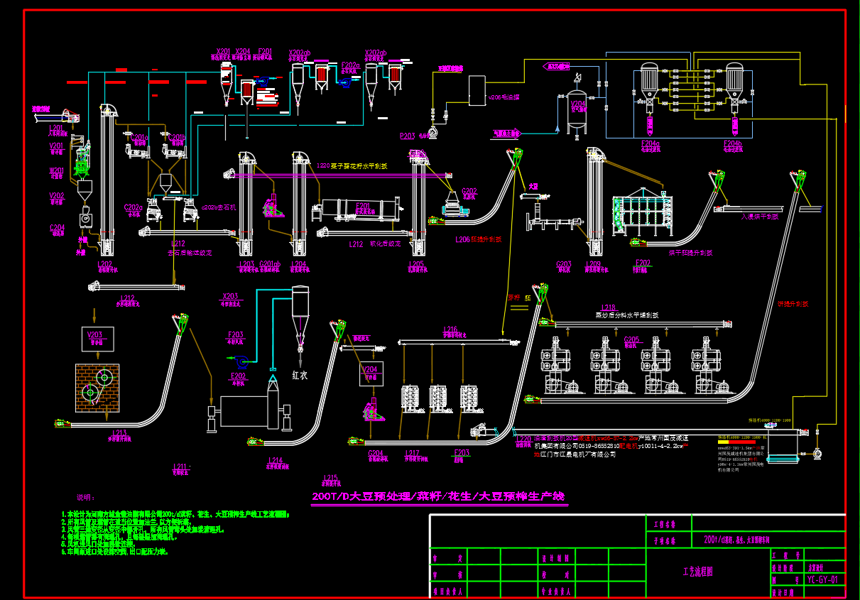Click the 红衣 text label
Image resolution: width=860 pixels, height=600 pixels.
(300, 375)
